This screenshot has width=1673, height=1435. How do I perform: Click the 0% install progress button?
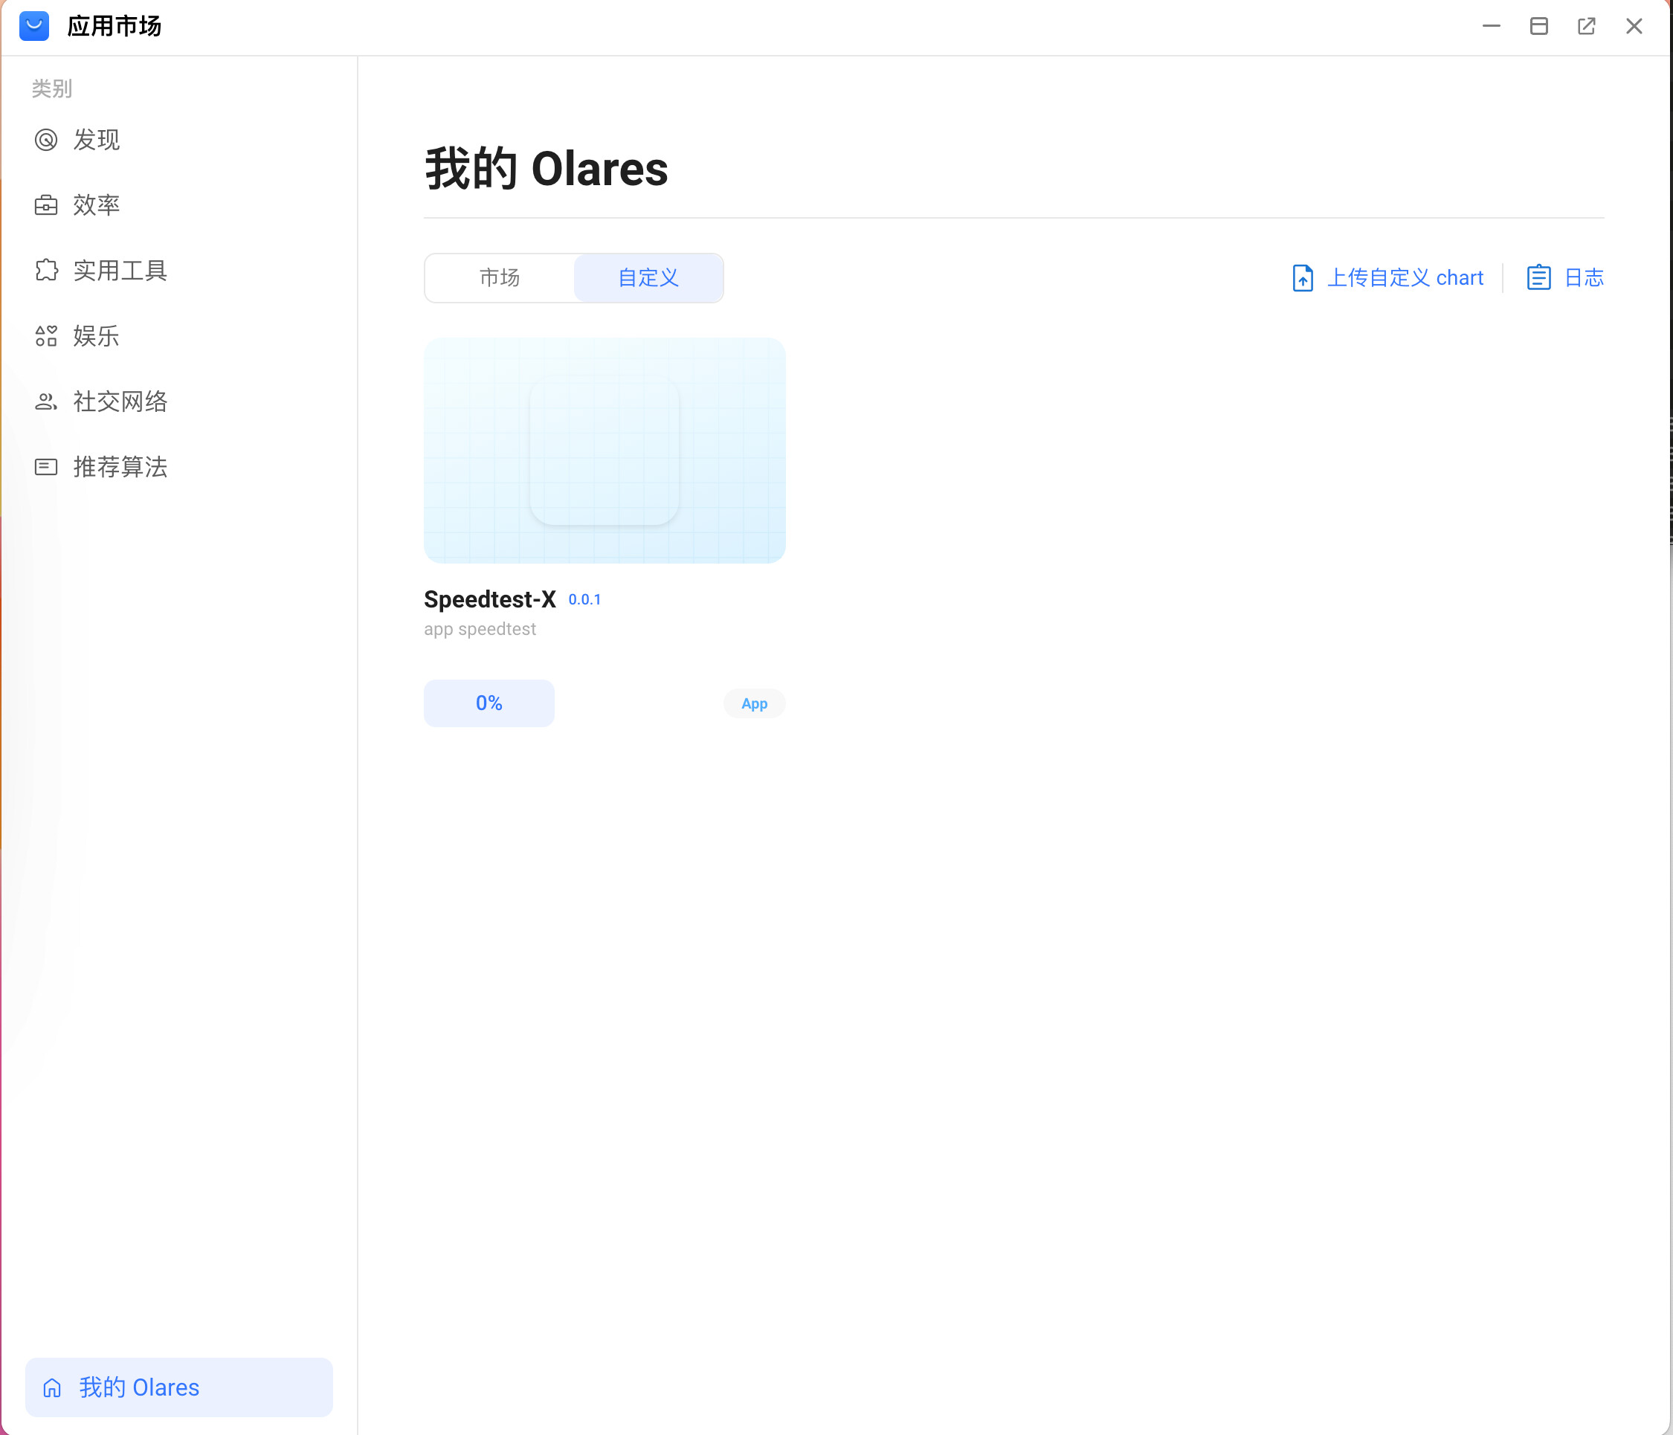[x=489, y=703]
